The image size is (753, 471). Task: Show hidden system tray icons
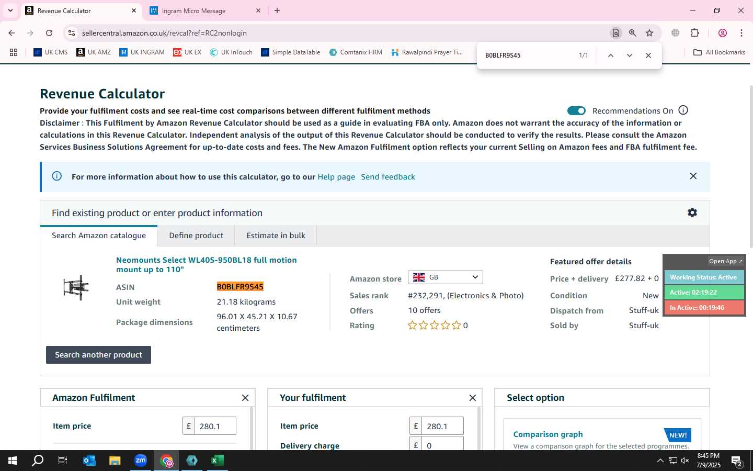click(x=660, y=461)
